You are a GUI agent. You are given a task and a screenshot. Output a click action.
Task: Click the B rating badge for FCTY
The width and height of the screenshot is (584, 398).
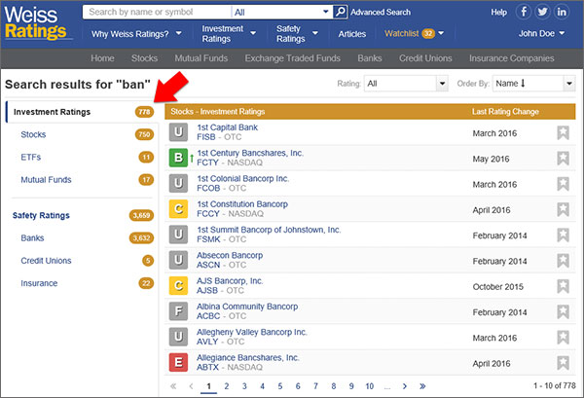(x=178, y=159)
